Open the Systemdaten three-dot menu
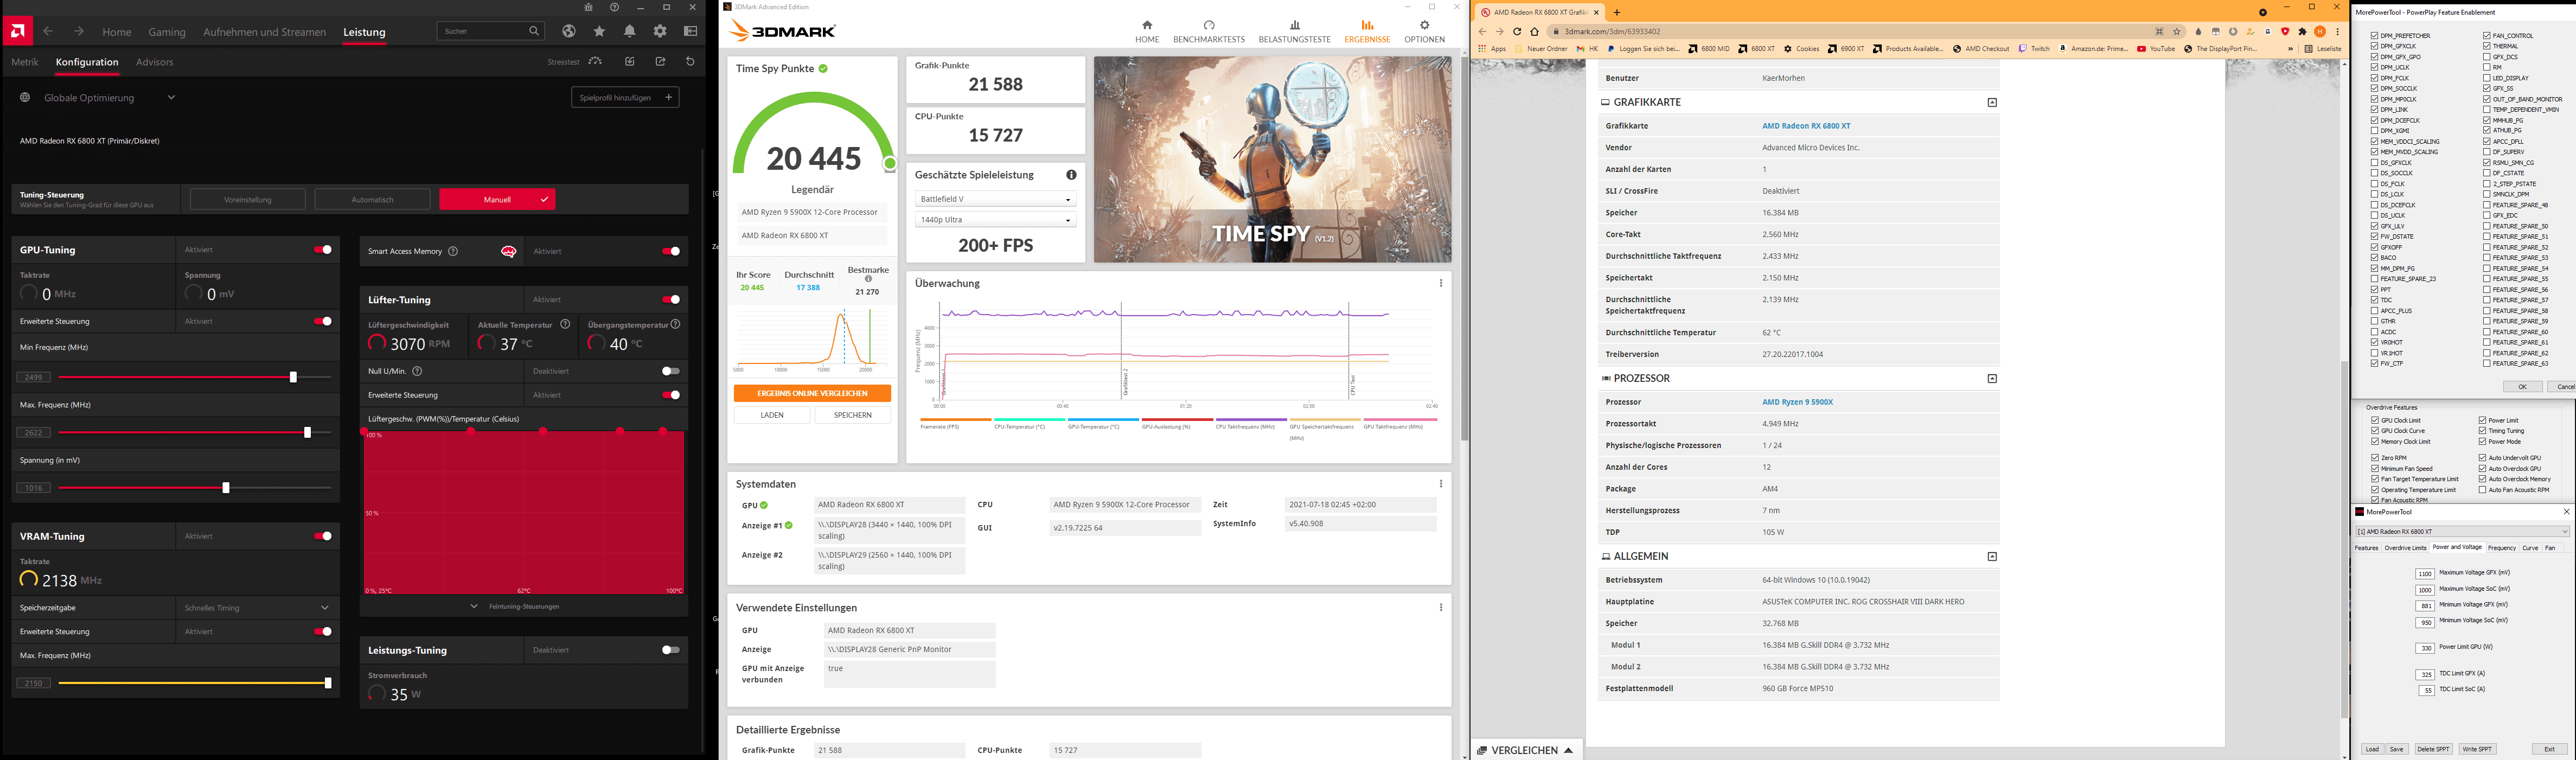The width and height of the screenshot is (2576, 760). tap(1441, 484)
